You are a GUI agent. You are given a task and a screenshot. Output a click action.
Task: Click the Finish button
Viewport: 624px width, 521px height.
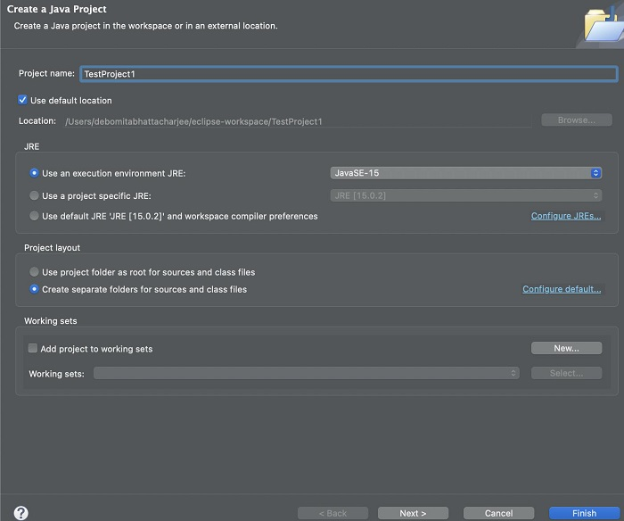pyautogui.click(x=584, y=513)
